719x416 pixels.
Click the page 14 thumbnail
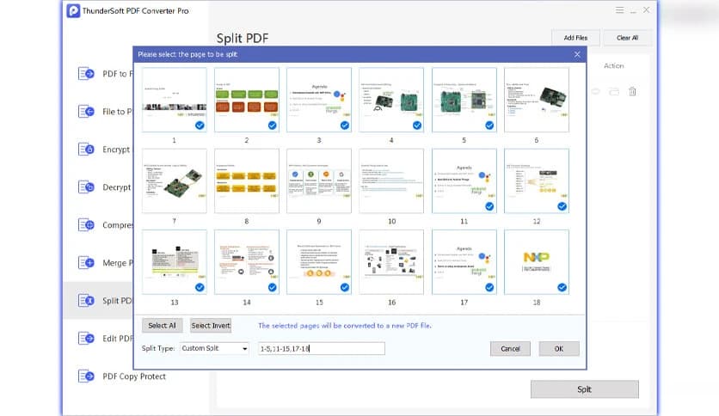[247, 262]
